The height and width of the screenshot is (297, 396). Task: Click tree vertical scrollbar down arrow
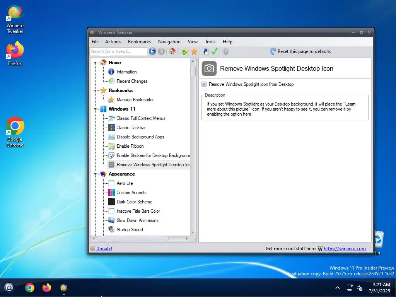(x=193, y=232)
